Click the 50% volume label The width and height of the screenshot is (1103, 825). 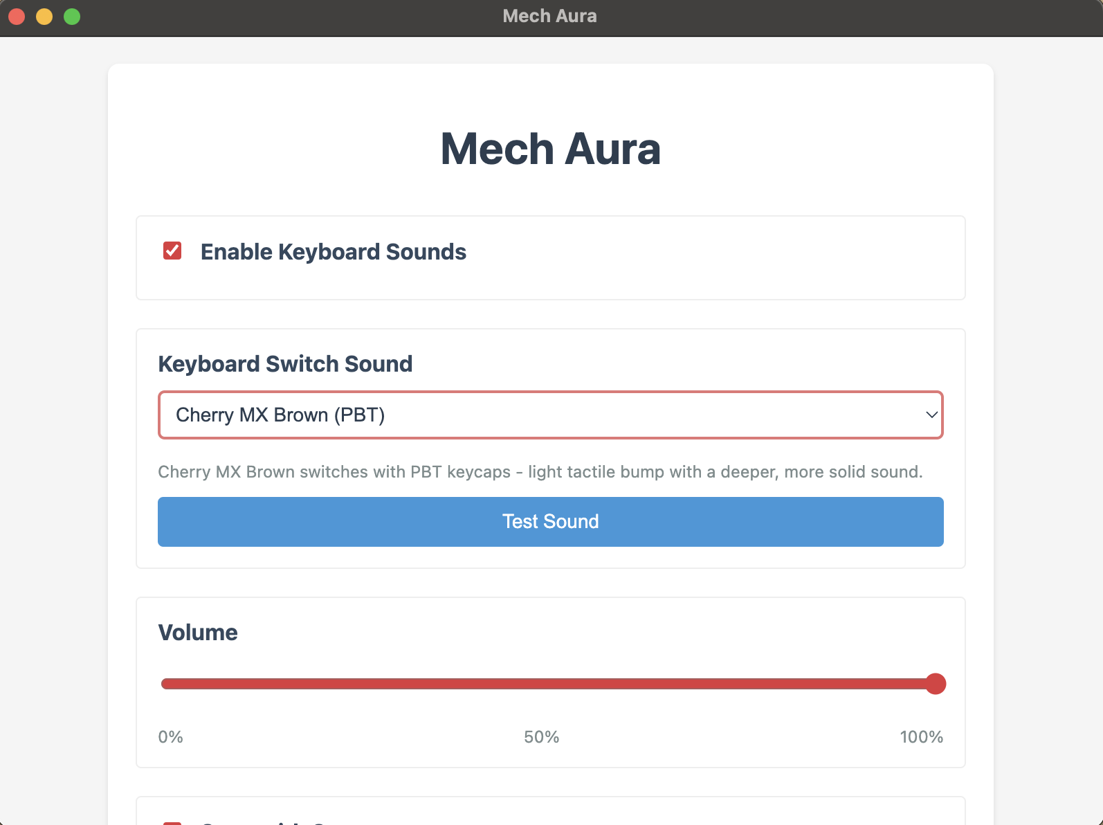tap(542, 737)
